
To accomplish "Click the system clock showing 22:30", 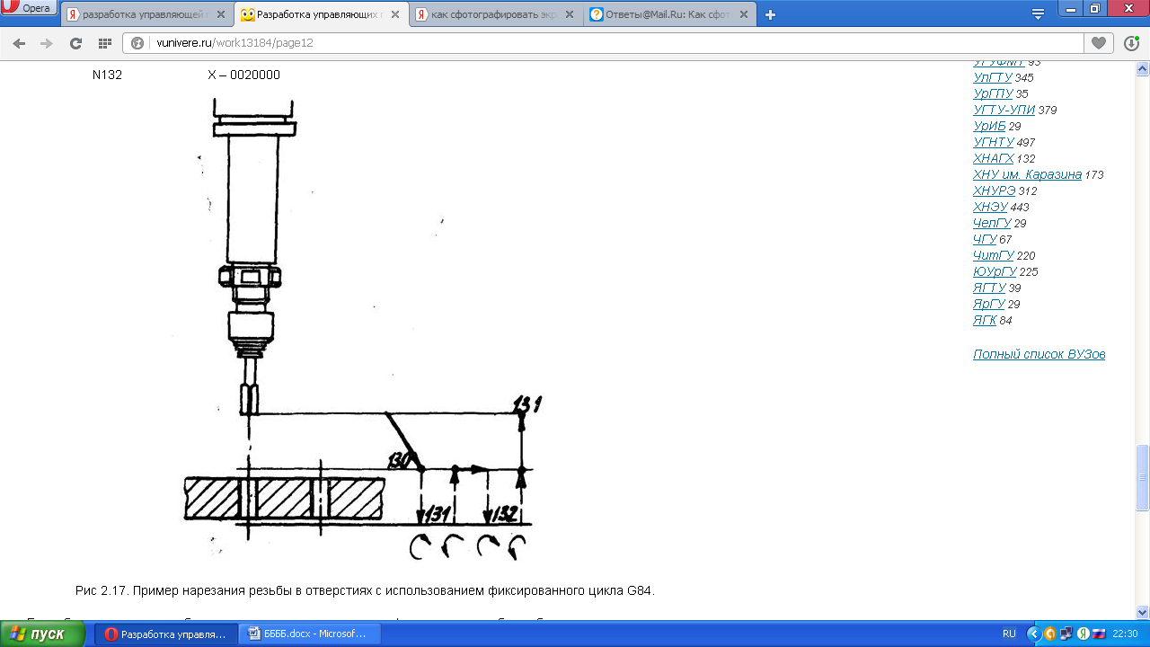I will click(x=1125, y=634).
